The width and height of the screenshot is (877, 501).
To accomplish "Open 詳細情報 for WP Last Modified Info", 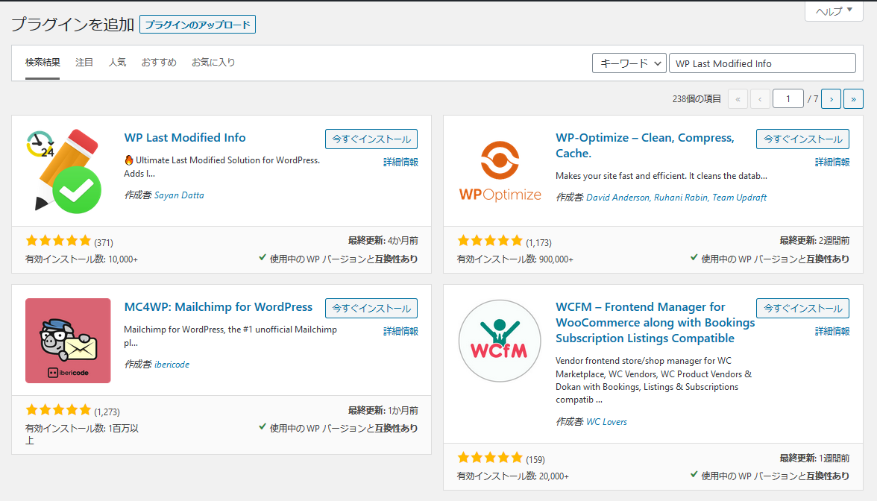I will point(400,163).
